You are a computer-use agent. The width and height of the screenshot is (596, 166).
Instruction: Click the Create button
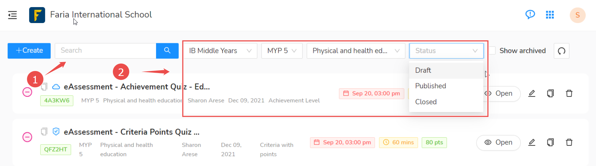tap(29, 51)
